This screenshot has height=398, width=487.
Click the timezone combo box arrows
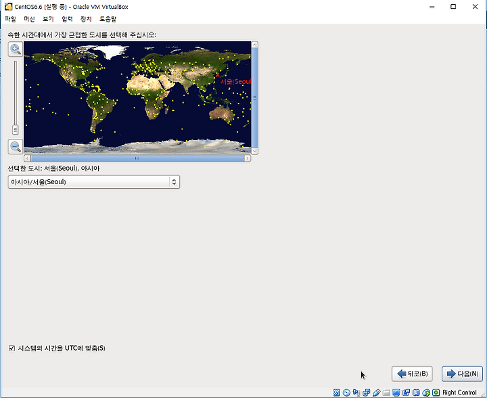(x=174, y=182)
